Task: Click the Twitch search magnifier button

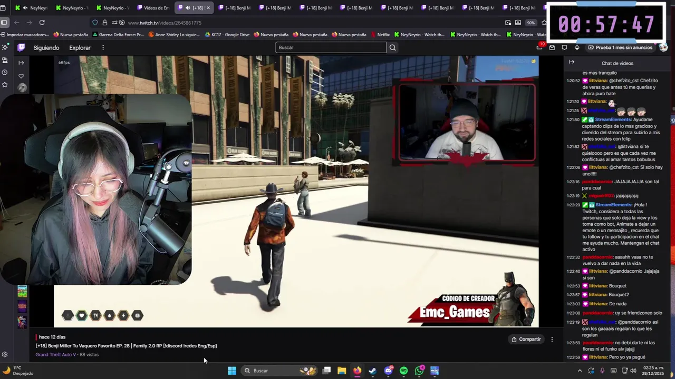Action: 392,47
